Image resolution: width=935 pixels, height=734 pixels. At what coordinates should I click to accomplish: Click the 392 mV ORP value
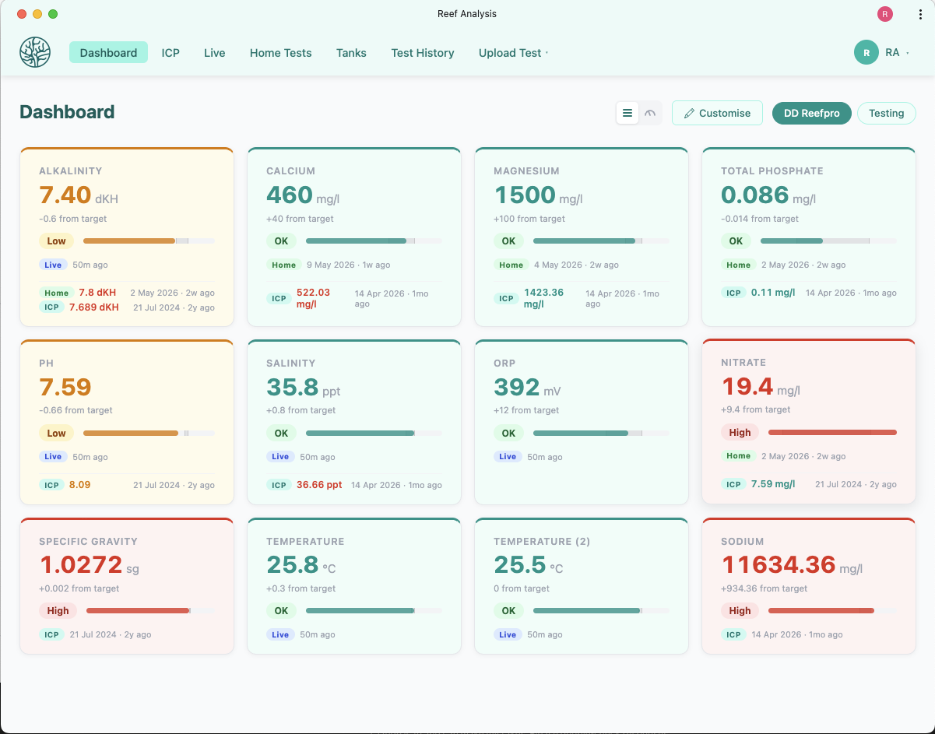coord(528,387)
